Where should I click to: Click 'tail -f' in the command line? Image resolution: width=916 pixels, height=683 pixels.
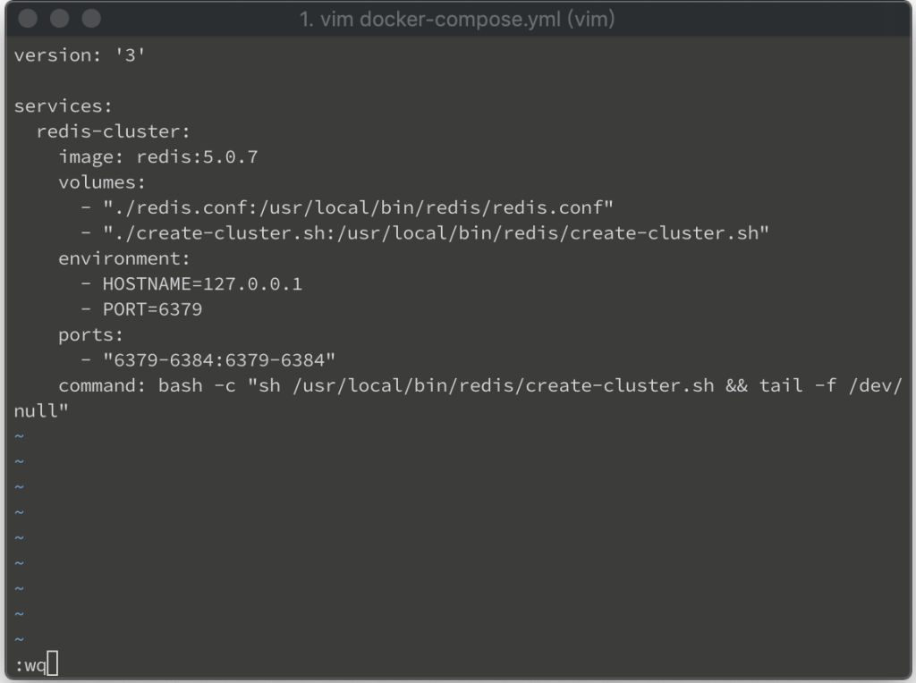click(x=799, y=386)
